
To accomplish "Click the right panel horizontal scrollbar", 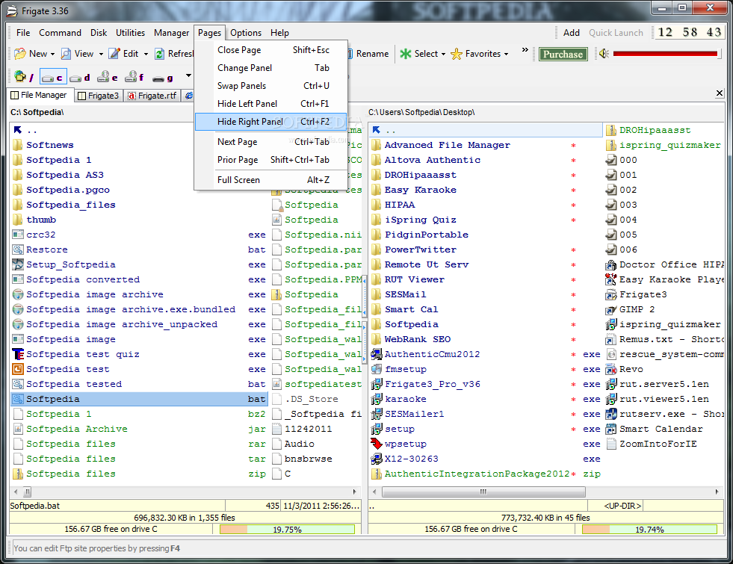I will (483, 492).
